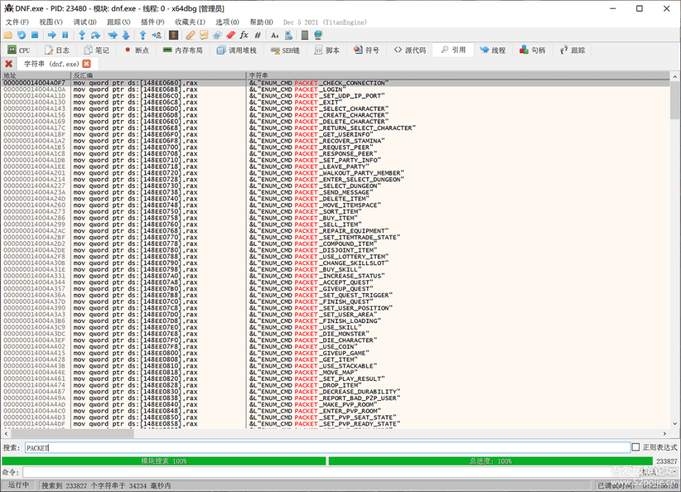This screenshot has width=681, height=492.
Task: Open the comments icon
Action: pos(204,35)
